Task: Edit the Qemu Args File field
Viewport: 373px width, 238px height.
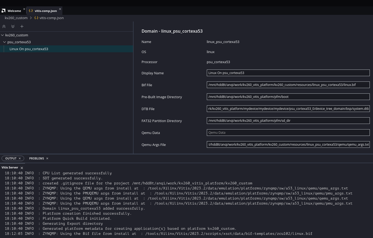Action: click(288, 145)
